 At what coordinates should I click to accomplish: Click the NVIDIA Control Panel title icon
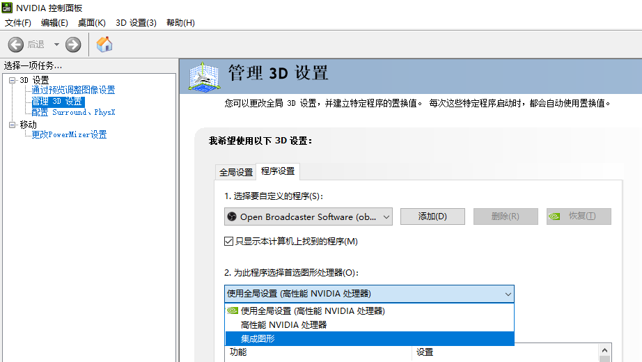[x=7, y=8]
